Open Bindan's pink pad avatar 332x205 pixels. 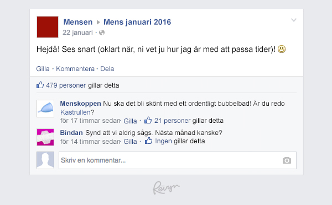(45, 137)
